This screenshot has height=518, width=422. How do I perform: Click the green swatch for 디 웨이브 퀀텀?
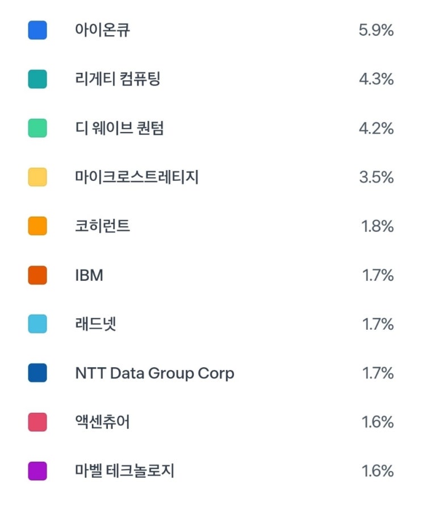(37, 128)
